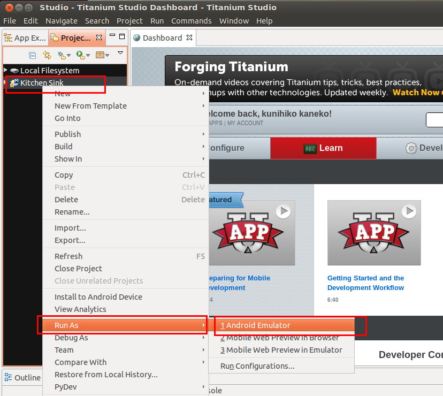Open the Window menu

234,21
